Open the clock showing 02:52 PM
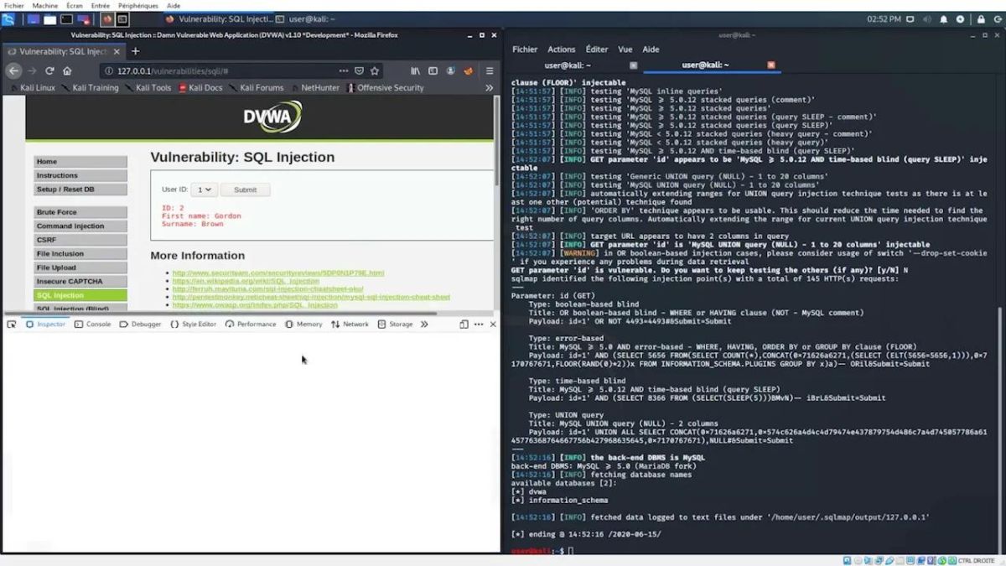The height and width of the screenshot is (566, 1006). tap(884, 18)
